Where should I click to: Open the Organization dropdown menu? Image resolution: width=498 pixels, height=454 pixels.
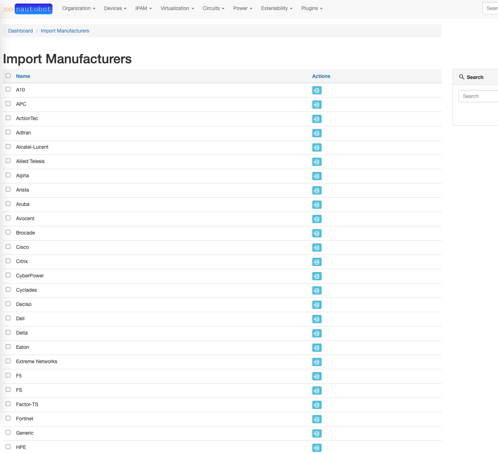[x=79, y=8]
